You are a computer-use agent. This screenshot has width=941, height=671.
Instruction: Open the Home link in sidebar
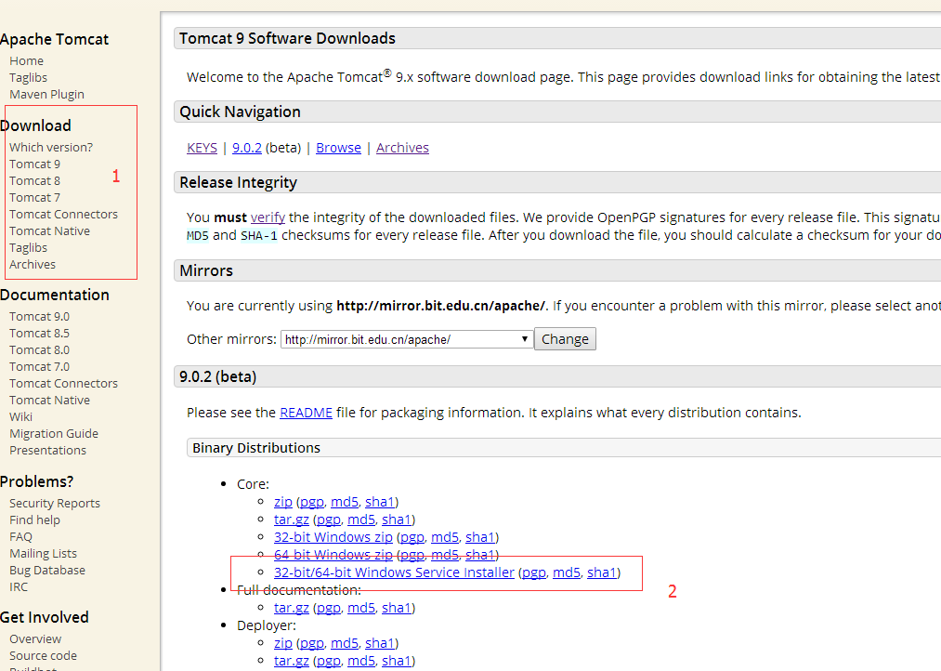pos(26,60)
